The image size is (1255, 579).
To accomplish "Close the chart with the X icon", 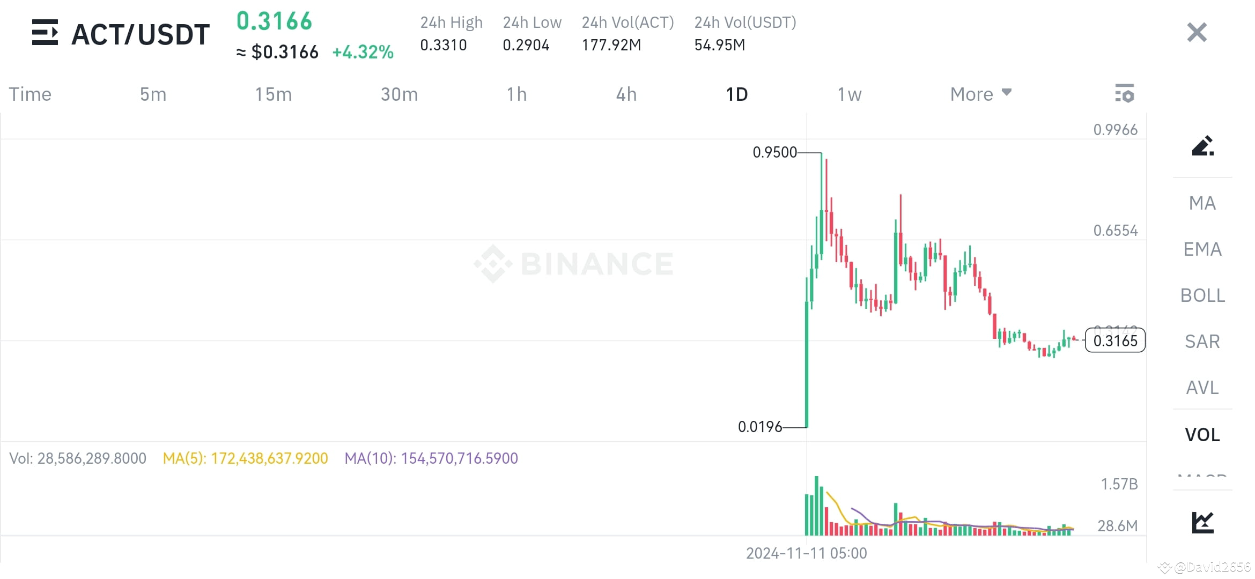I will pyautogui.click(x=1196, y=32).
